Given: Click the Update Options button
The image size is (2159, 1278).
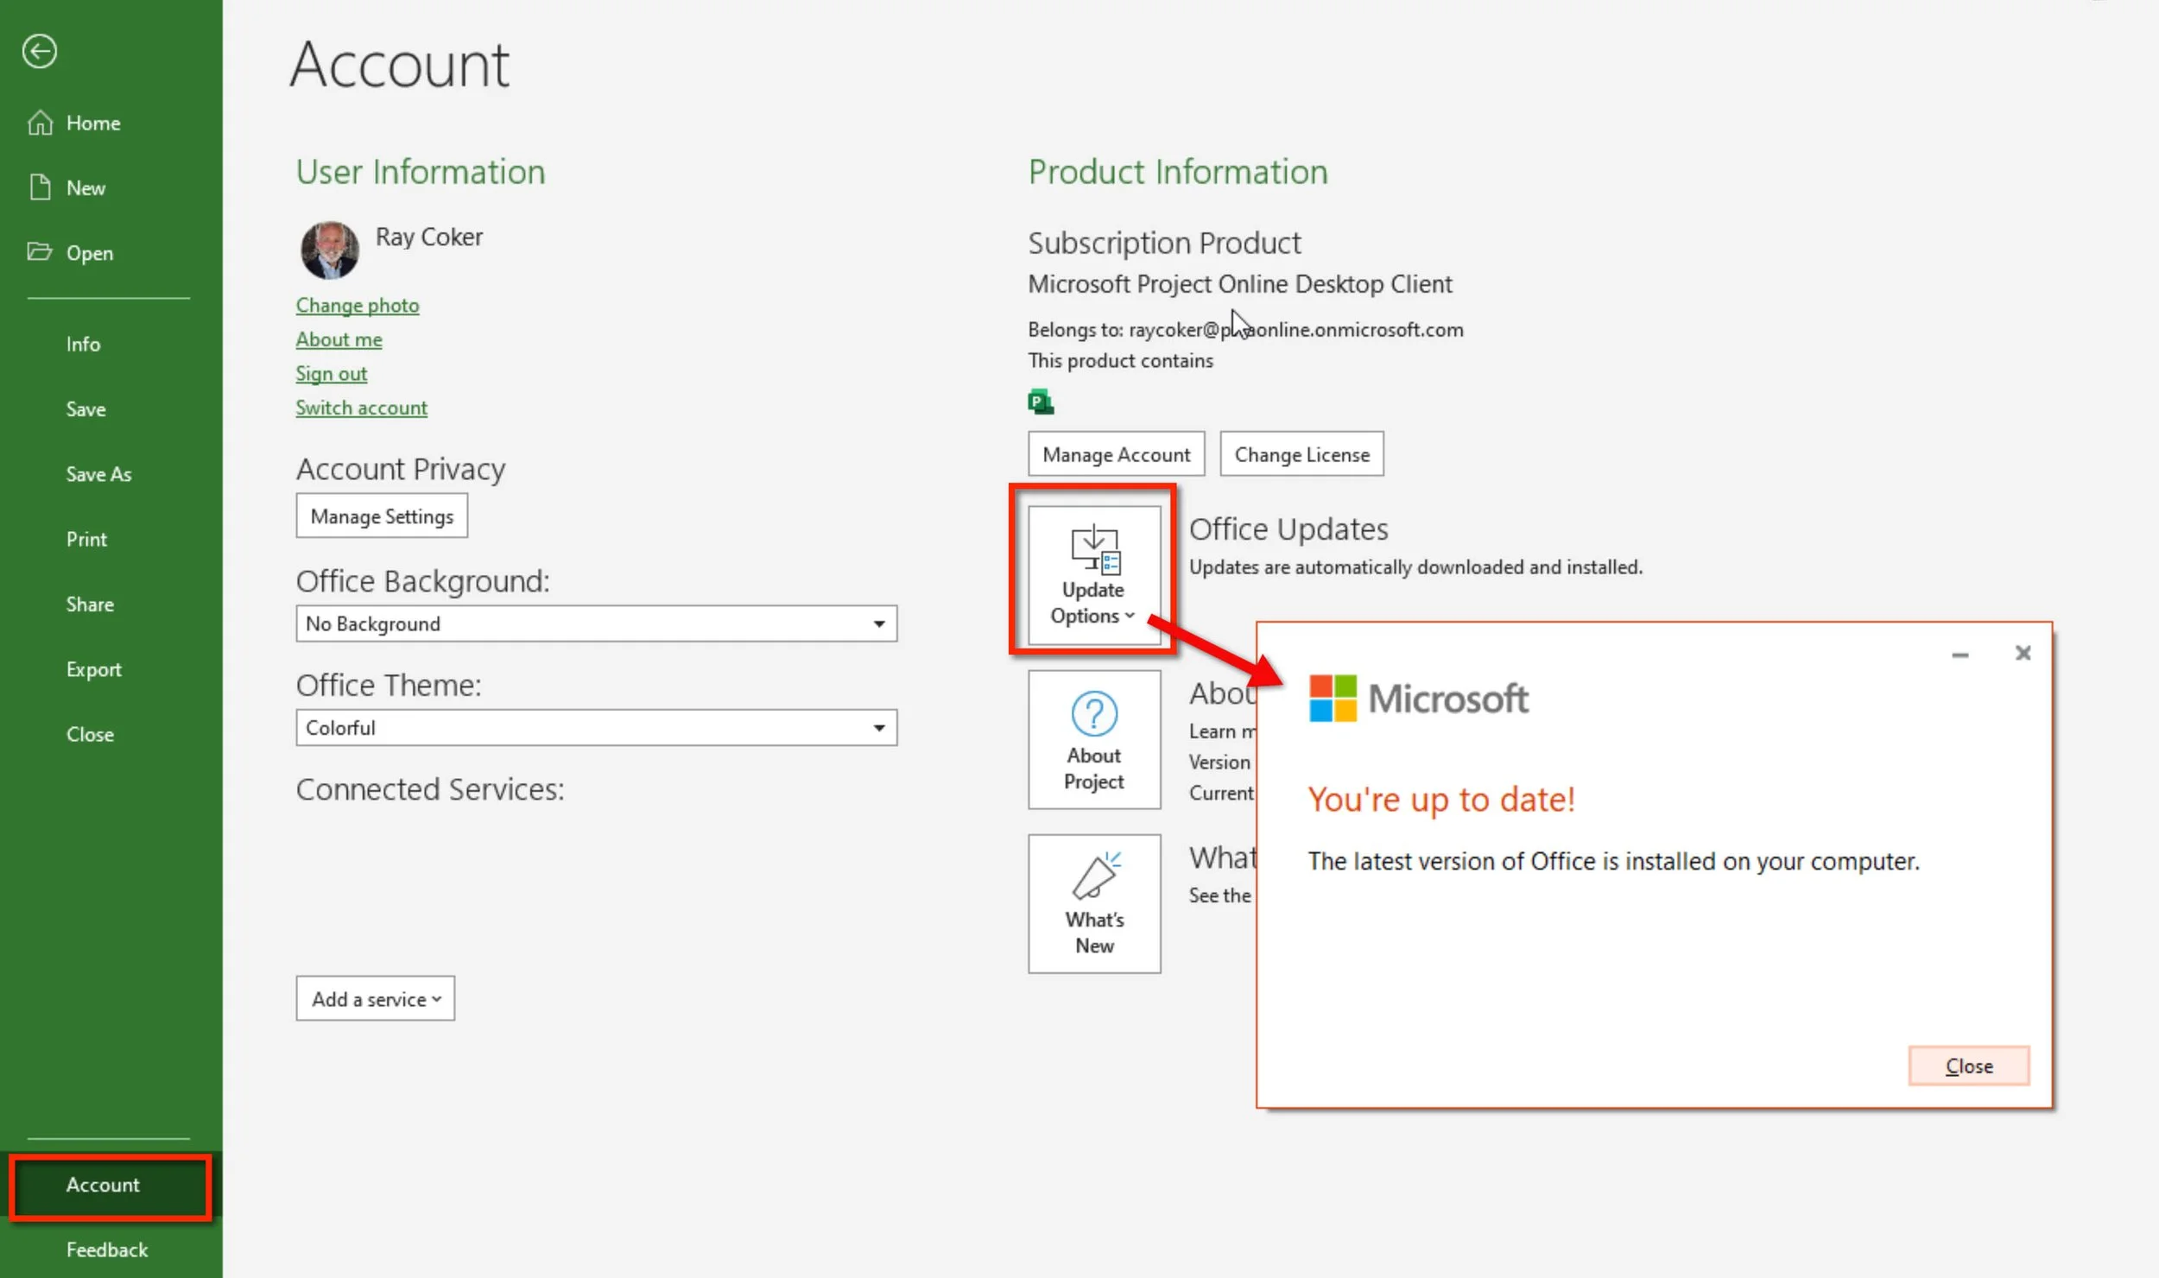Looking at the screenshot, I should [1093, 574].
